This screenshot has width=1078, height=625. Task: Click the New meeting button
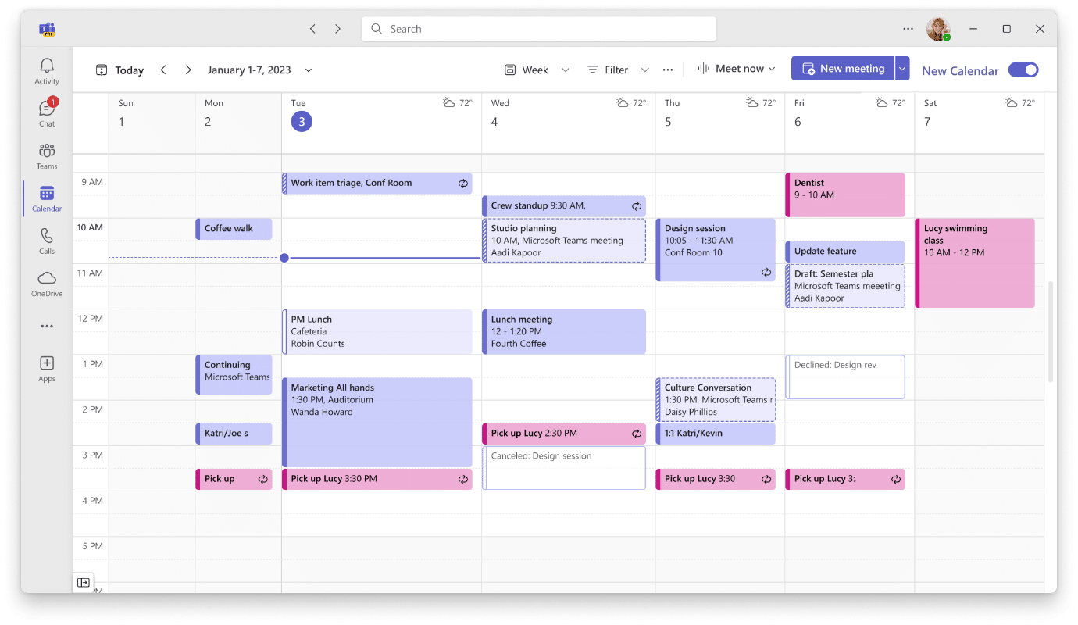coord(842,69)
